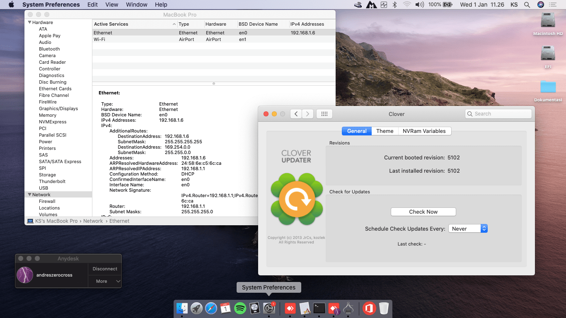The width and height of the screenshot is (566, 318).
Task: Select the Ethernet row in Active Services
Action: click(x=214, y=33)
